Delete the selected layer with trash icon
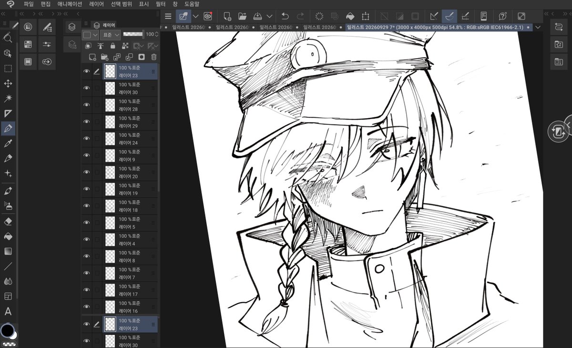The height and width of the screenshot is (348, 572). coord(153,57)
